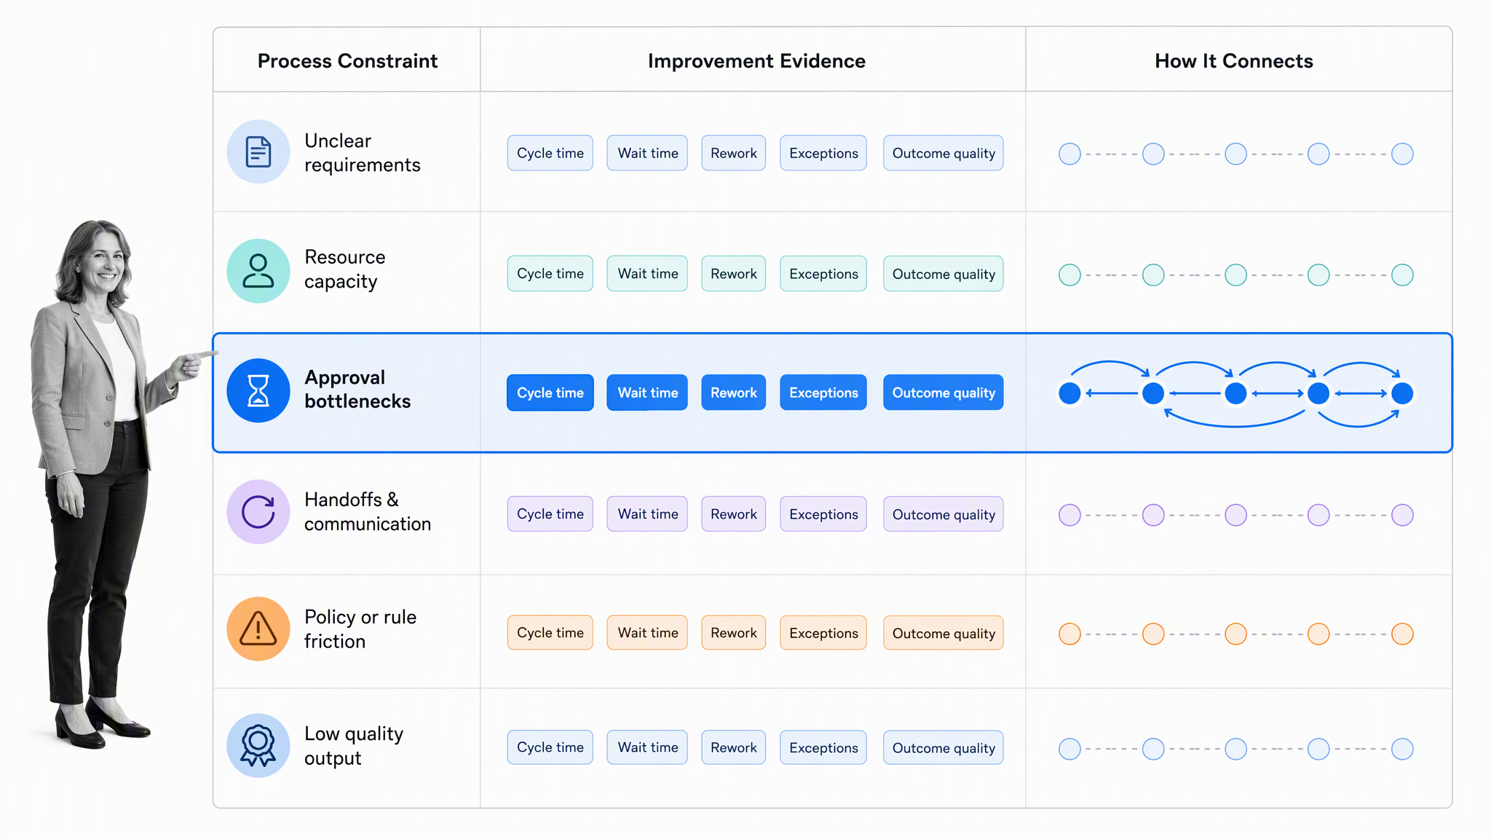
Task: Click the Resource capacity person icon
Action: [258, 271]
